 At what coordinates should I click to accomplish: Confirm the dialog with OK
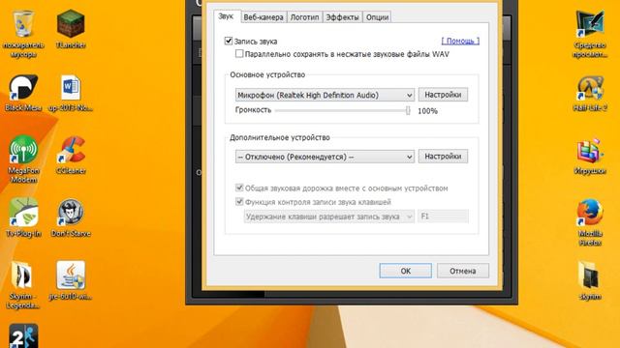(405, 271)
